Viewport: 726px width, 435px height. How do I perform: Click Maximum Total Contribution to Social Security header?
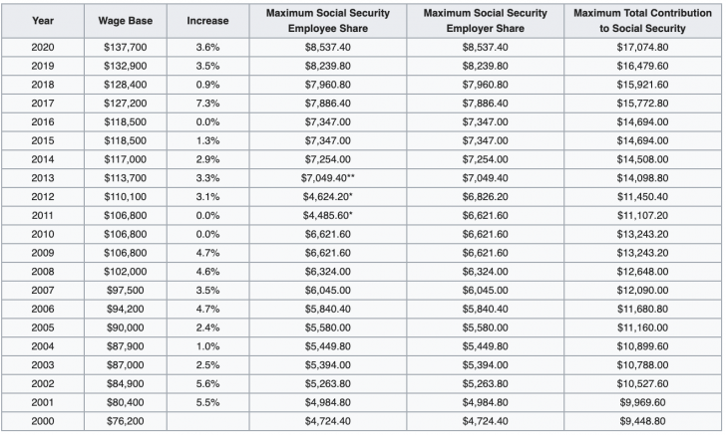pyautogui.click(x=642, y=20)
